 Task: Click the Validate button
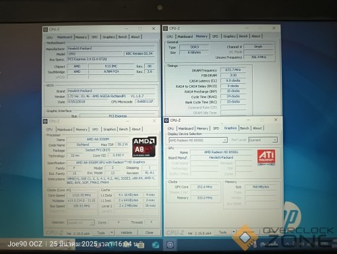[126, 232]
